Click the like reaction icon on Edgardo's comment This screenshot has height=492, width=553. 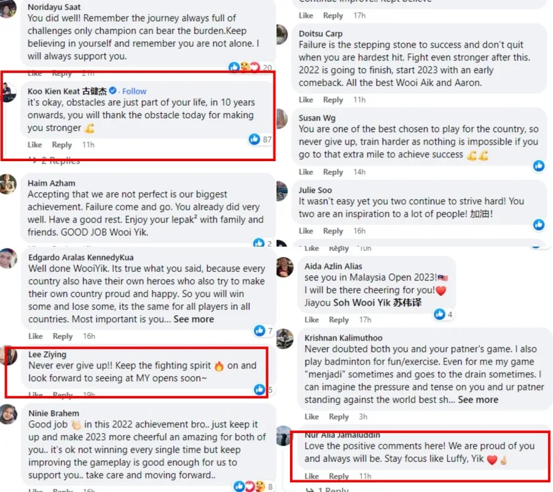[259, 331]
